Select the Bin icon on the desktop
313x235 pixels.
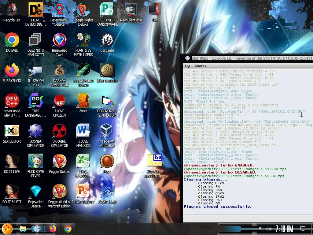pyautogui.click(x=155, y=12)
